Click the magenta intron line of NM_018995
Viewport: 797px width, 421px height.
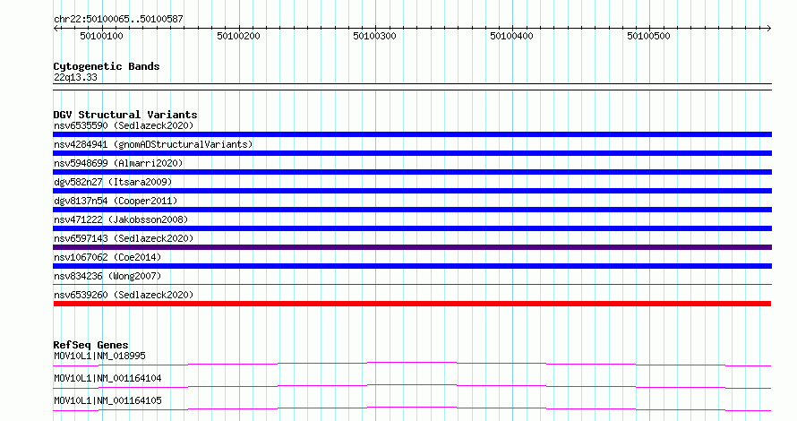coord(412,364)
